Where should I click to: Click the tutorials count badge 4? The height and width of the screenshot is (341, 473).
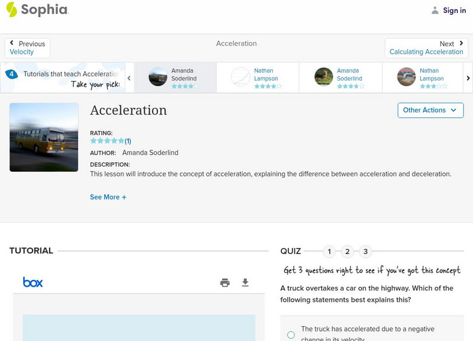[11, 75]
